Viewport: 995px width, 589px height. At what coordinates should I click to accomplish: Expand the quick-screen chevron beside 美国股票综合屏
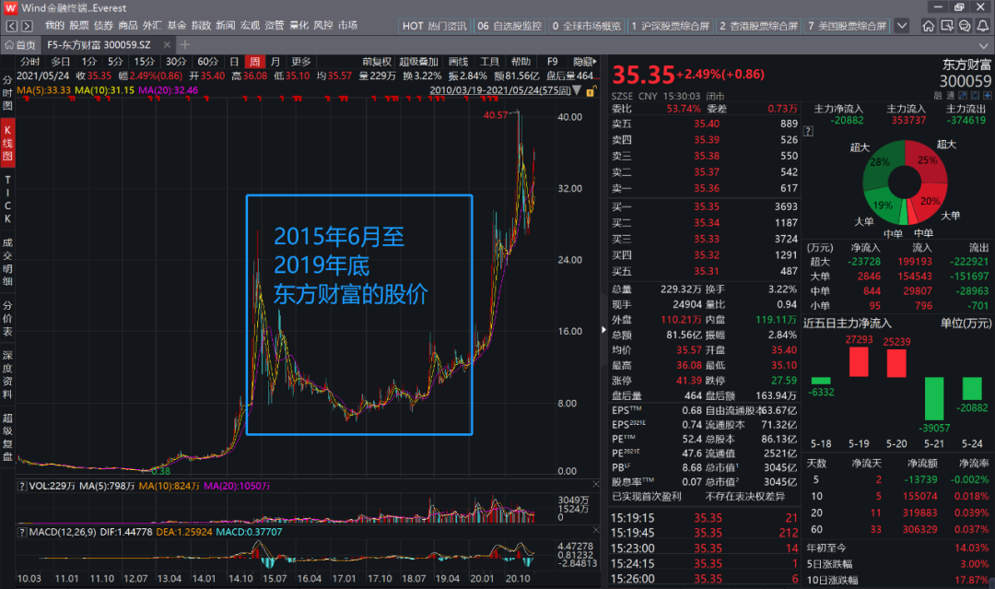pos(902,26)
